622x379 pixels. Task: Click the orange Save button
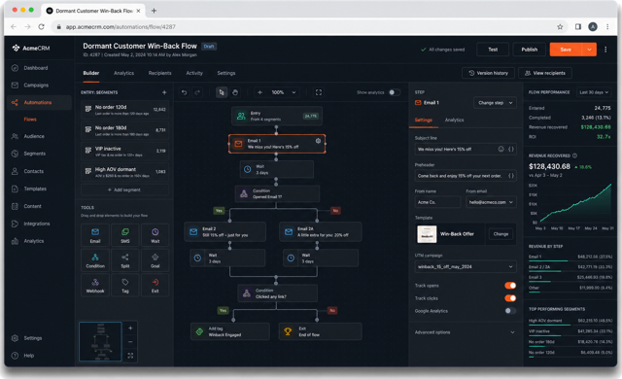566,50
